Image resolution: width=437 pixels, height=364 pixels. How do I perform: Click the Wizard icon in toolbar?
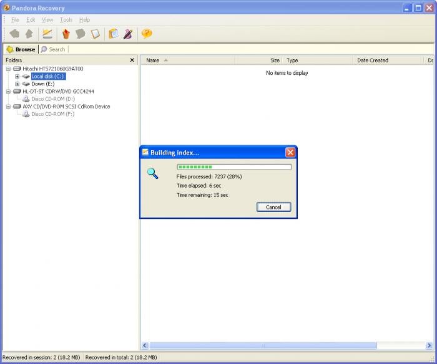[x=47, y=34]
